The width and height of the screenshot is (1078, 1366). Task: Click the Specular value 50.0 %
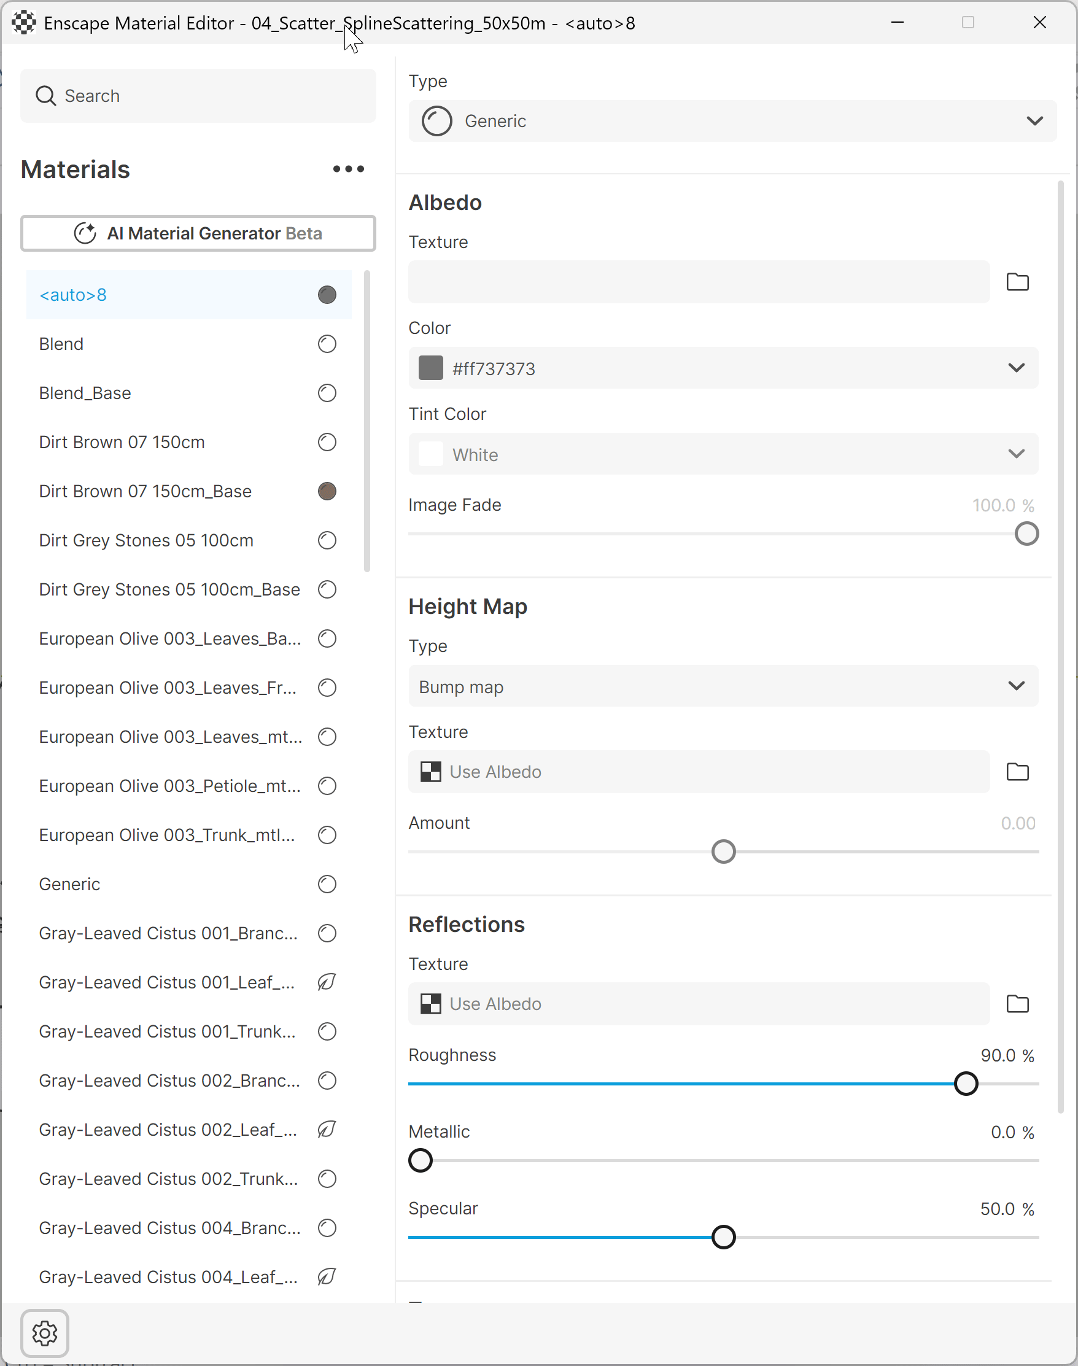pyautogui.click(x=1007, y=1209)
